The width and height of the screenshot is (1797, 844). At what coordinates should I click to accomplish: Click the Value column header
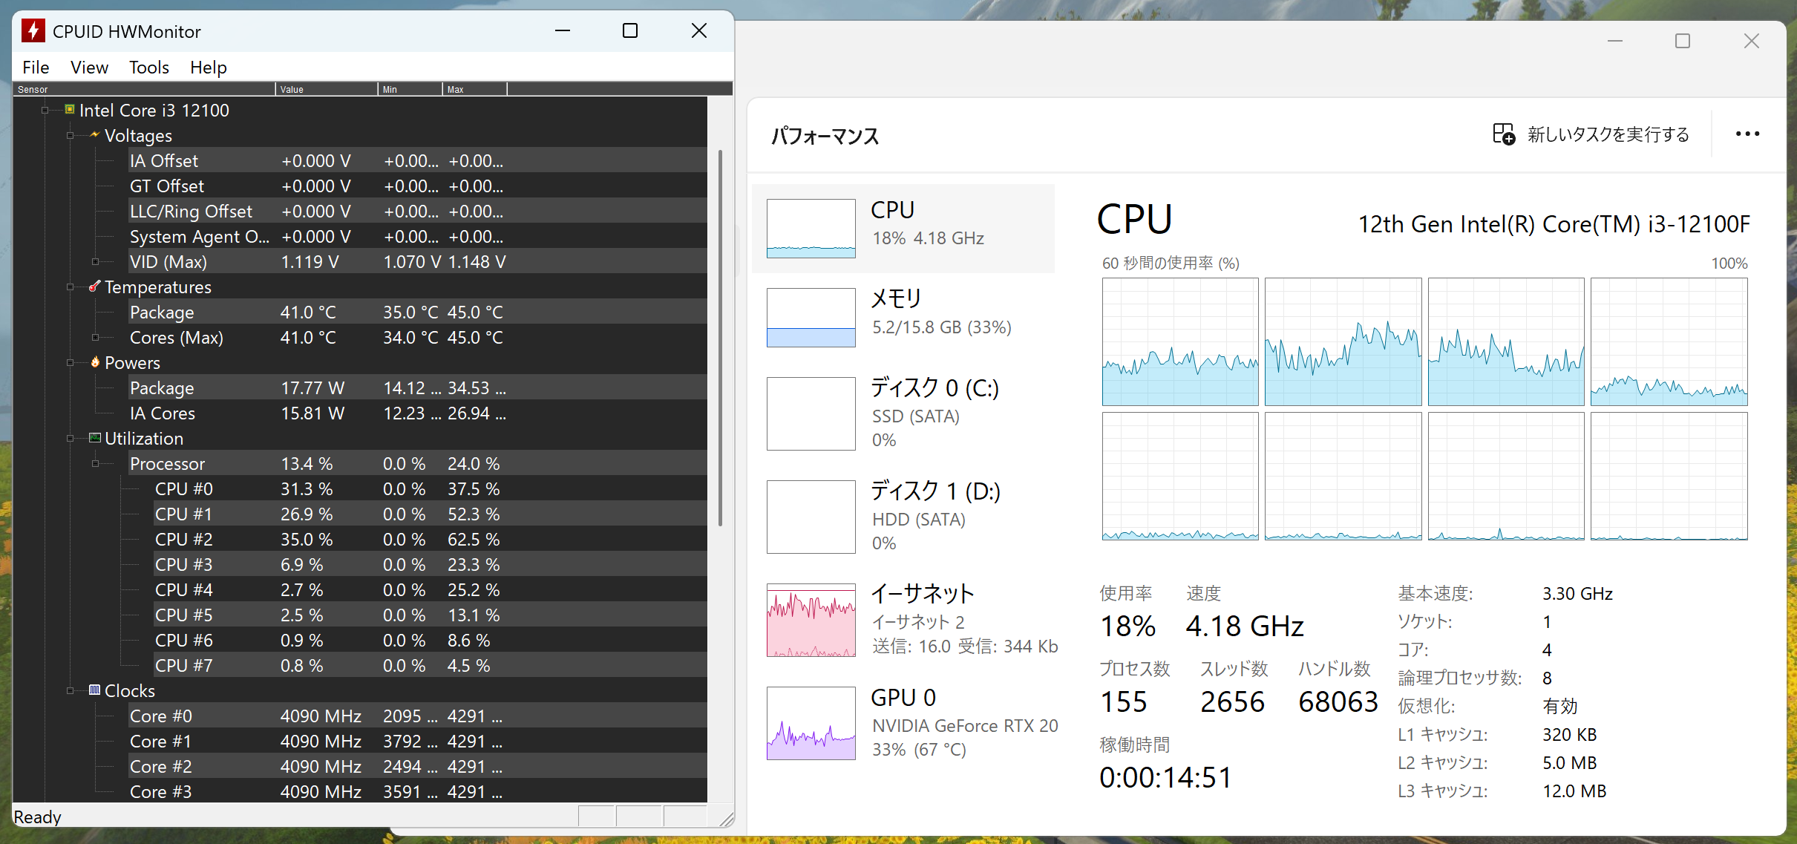click(327, 89)
